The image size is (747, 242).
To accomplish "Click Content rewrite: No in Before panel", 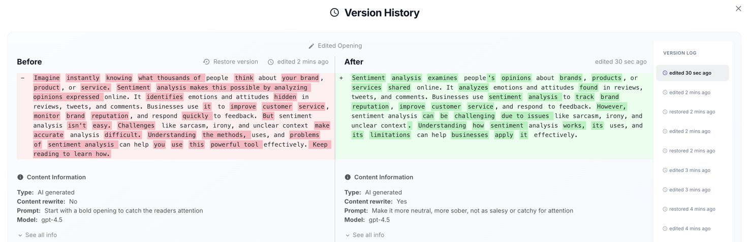I will point(47,201).
